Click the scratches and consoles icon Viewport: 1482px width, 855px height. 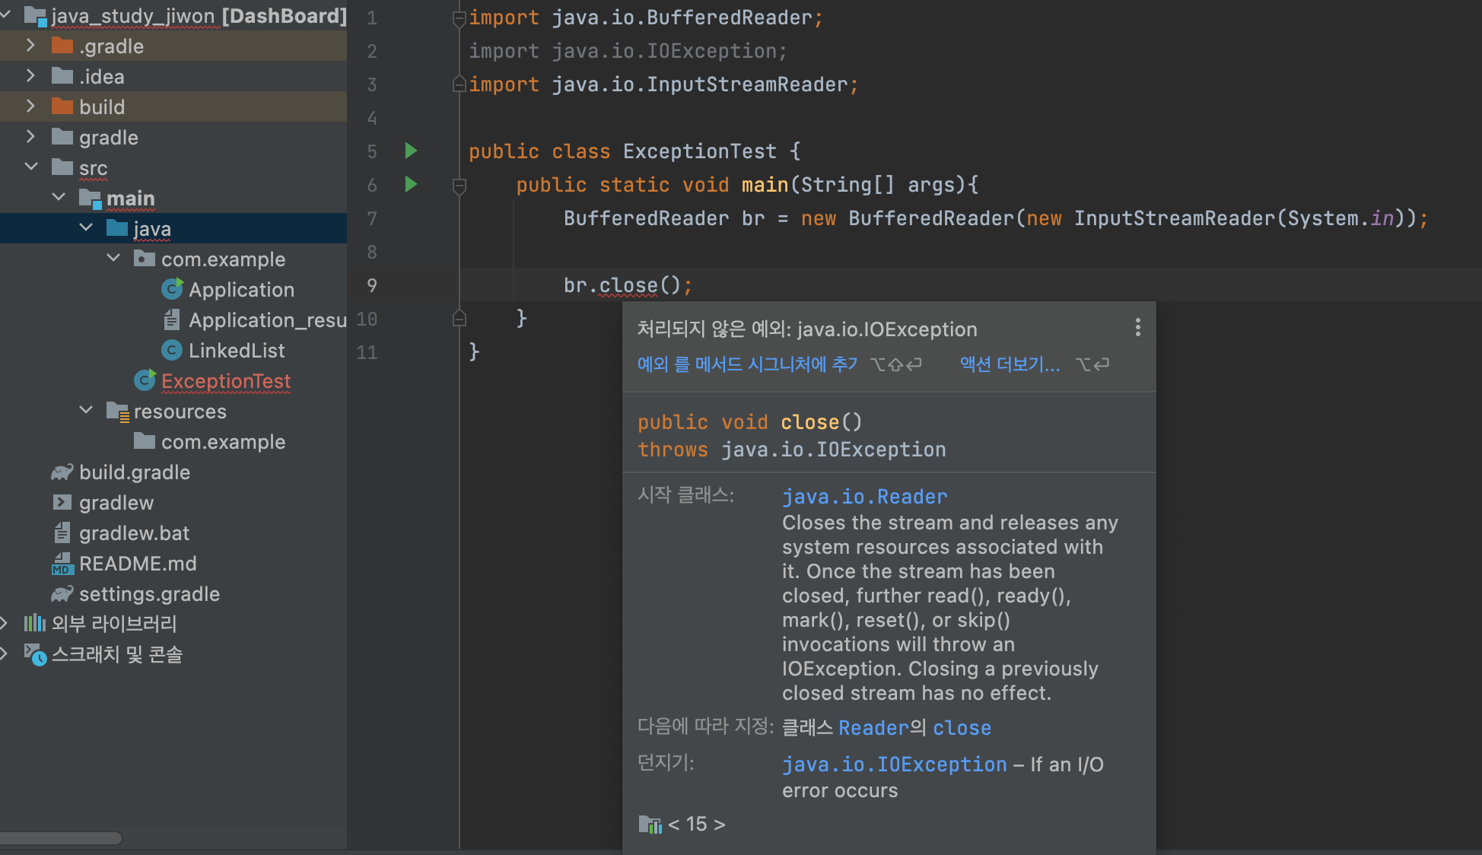click(35, 654)
